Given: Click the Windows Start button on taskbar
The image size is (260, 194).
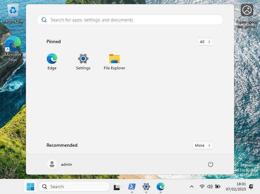Looking at the screenshot, I should 30,187.
